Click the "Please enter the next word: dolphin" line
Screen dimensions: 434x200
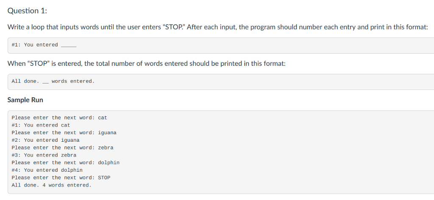pos(65,162)
